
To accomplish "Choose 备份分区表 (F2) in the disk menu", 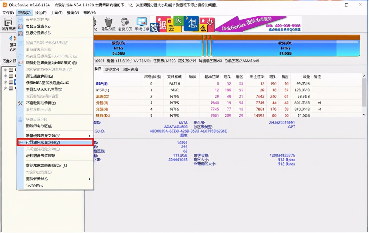I will [x=55, y=26].
